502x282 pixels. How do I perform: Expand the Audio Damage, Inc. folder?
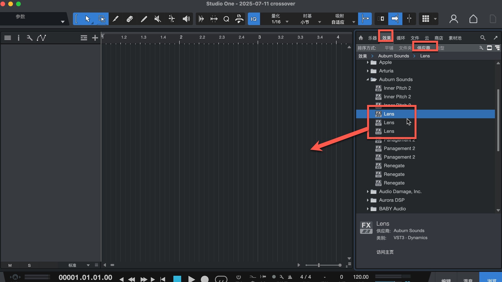(368, 191)
